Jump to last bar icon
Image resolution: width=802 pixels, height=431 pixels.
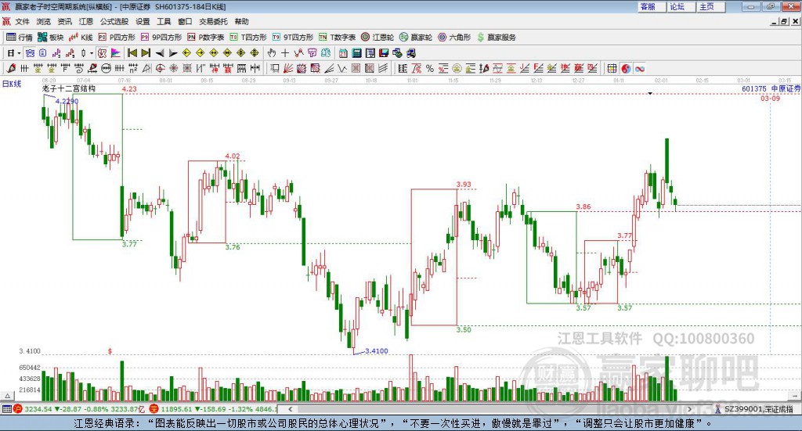click(x=146, y=53)
